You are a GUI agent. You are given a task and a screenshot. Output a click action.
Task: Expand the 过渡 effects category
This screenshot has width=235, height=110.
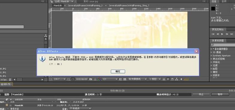(211, 65)
